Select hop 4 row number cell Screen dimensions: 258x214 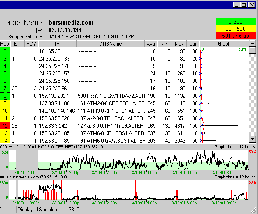click(5, 66)
